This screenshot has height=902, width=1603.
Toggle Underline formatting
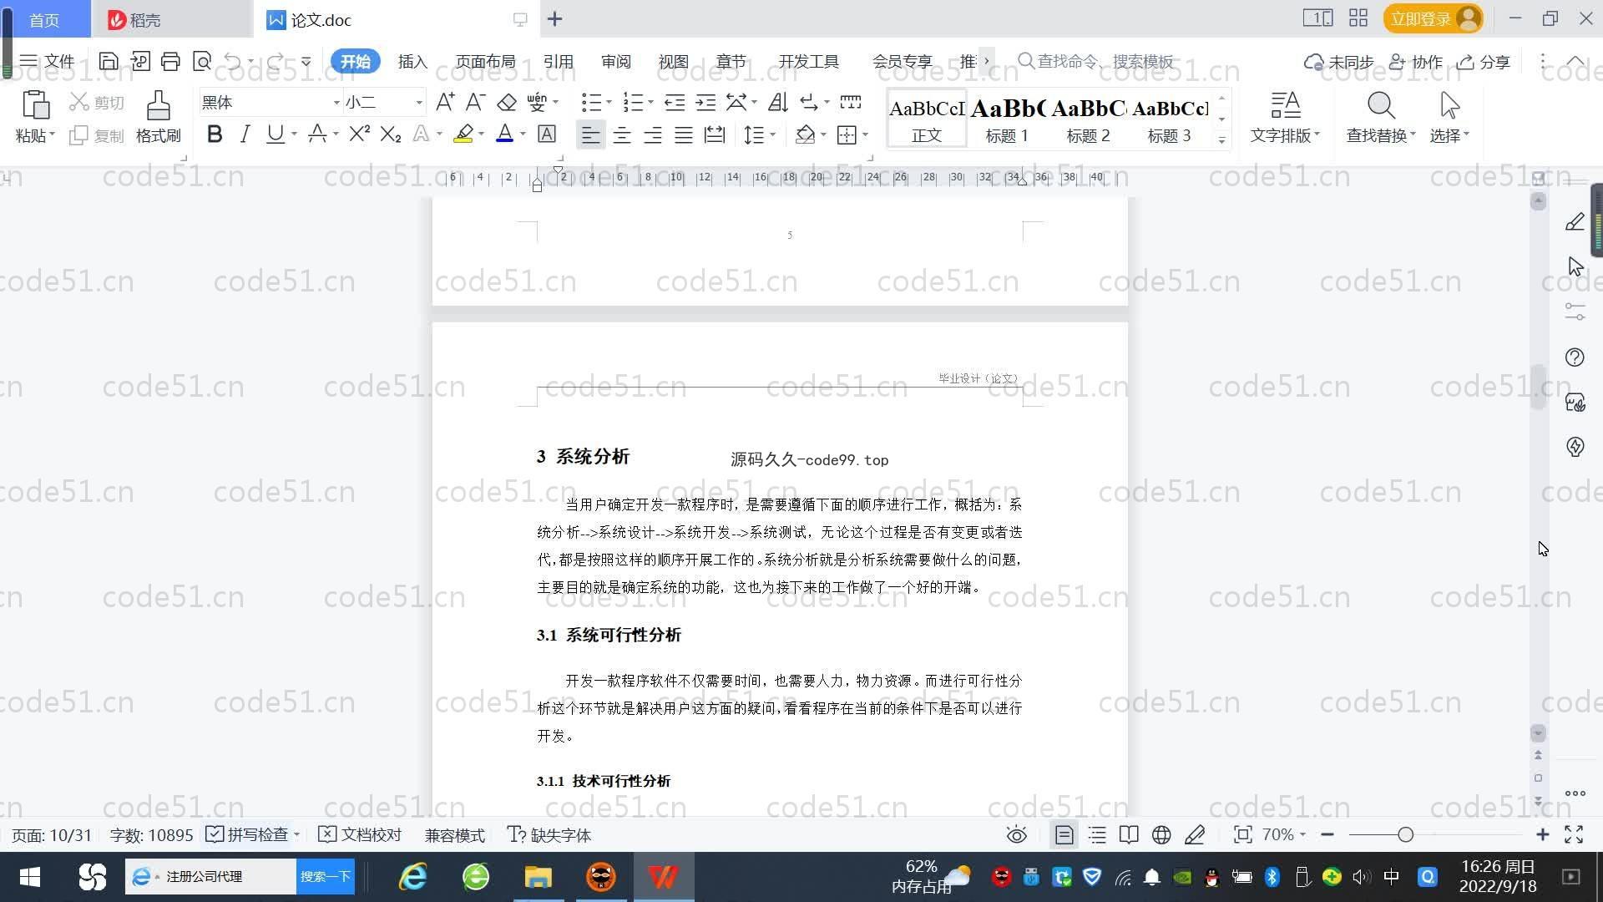(275, 134)
